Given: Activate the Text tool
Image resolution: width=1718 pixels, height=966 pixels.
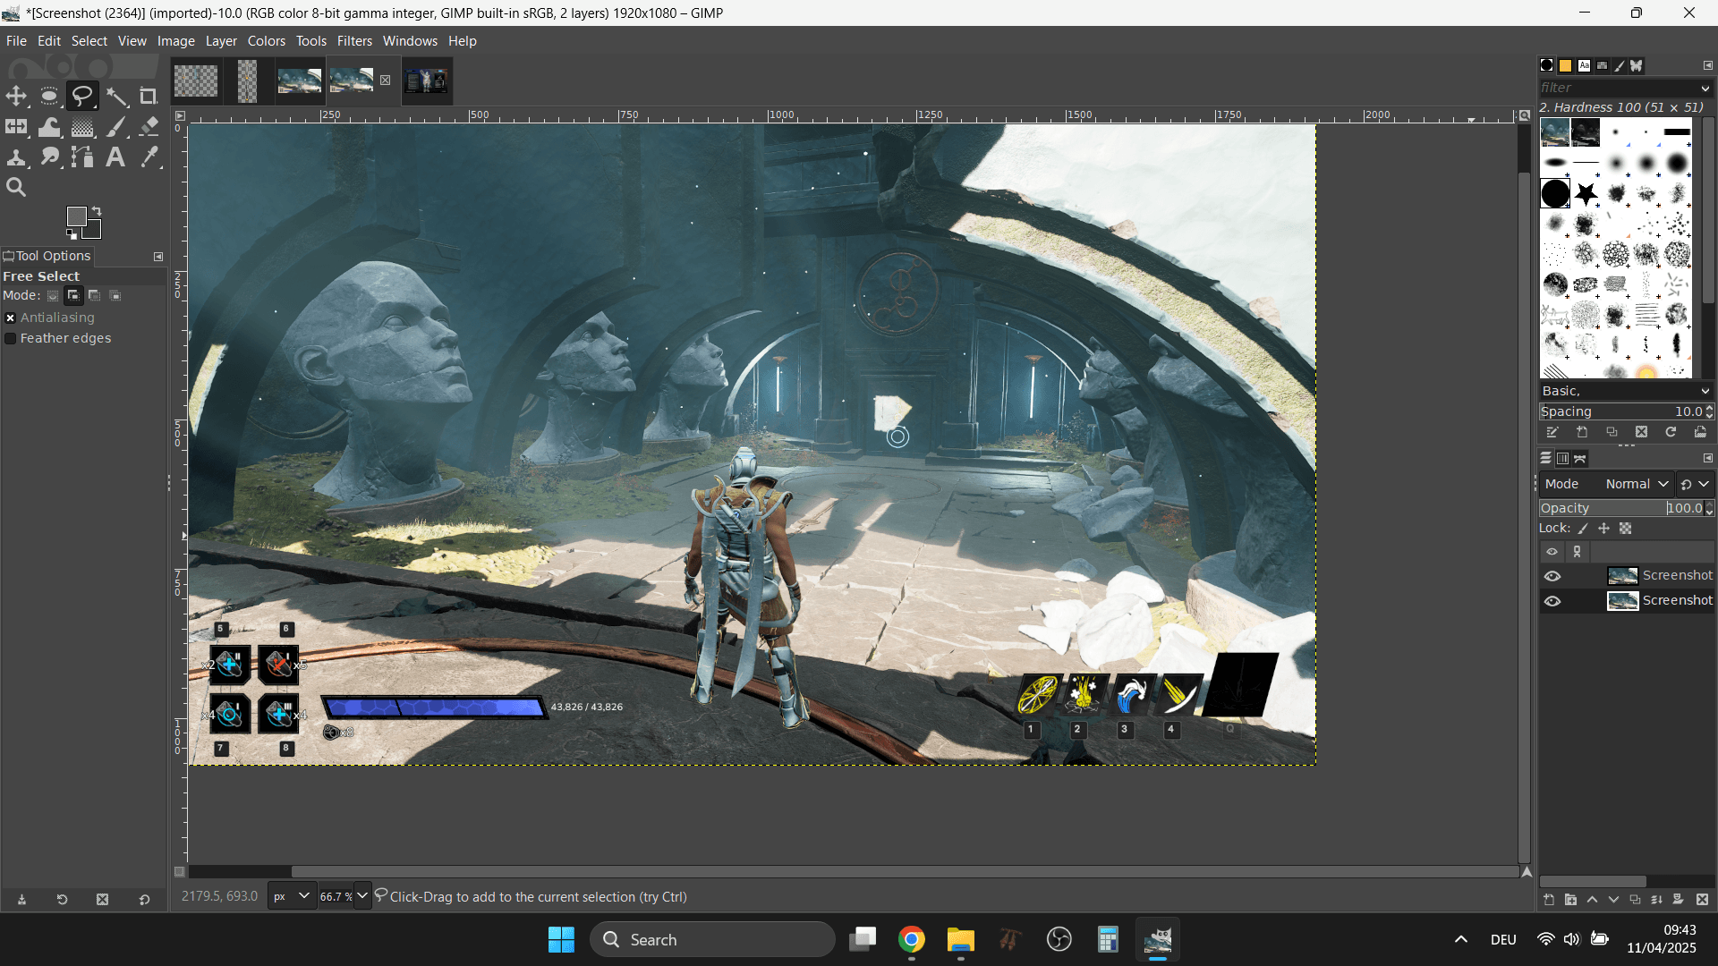Looking at the screenshot, I should 115,157.
